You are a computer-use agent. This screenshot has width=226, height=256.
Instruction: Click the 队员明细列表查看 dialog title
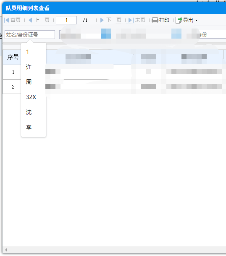click(x=27, y=8)
